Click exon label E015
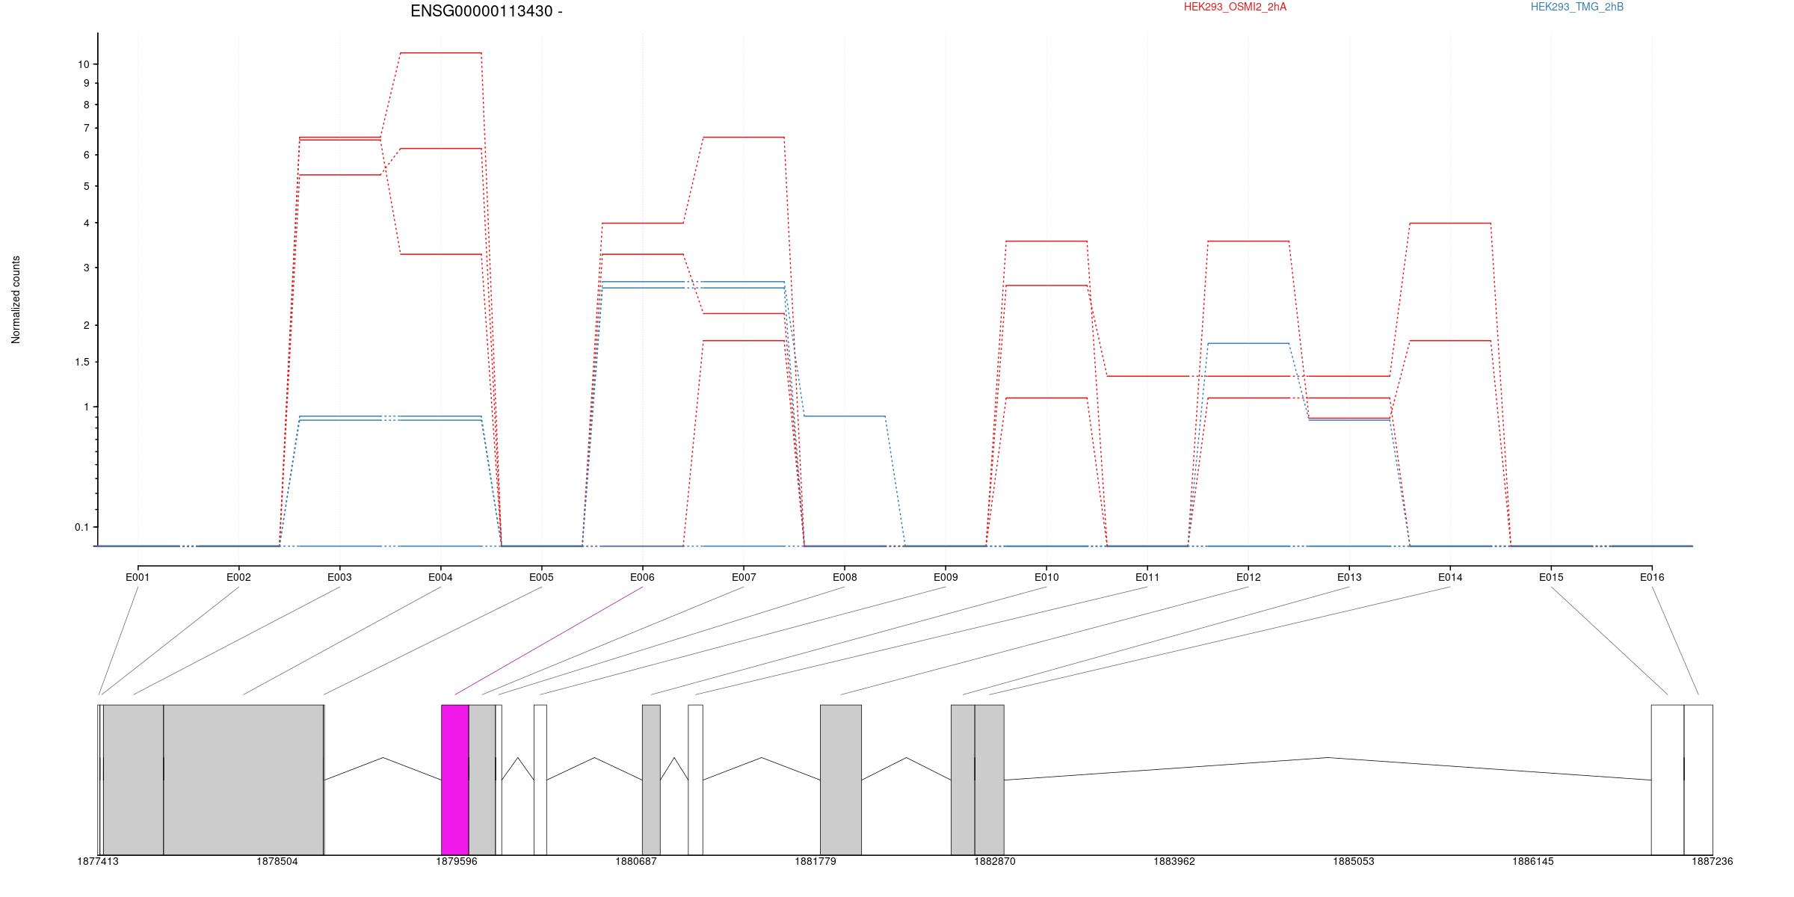This screenshot has height=897, width=1794. coord(1551,577)
